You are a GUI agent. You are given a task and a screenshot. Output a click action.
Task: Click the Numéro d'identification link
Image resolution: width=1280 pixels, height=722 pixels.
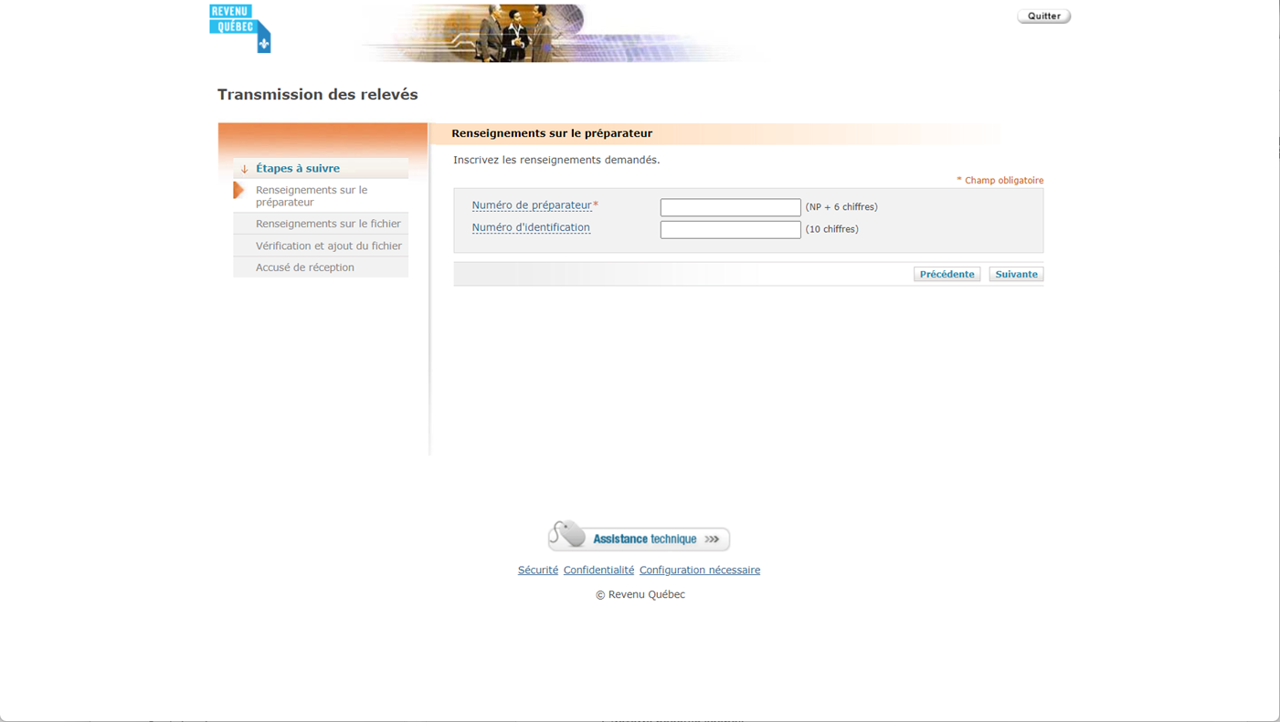click(531, 227)
